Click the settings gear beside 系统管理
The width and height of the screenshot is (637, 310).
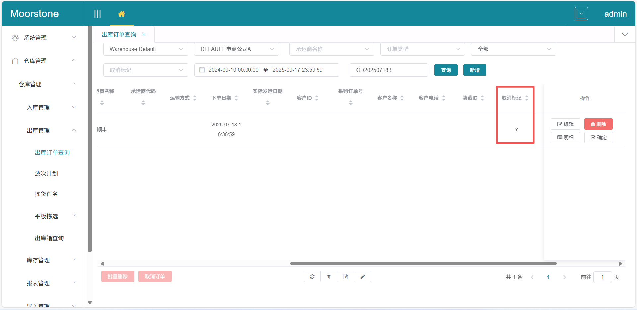click(15, 38)
